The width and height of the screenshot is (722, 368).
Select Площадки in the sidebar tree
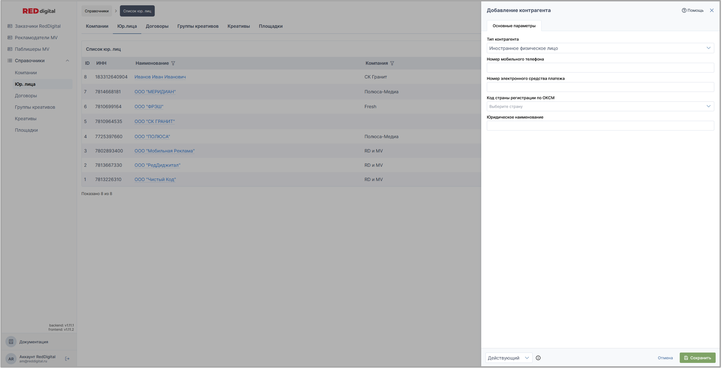[x=26, y=130]
